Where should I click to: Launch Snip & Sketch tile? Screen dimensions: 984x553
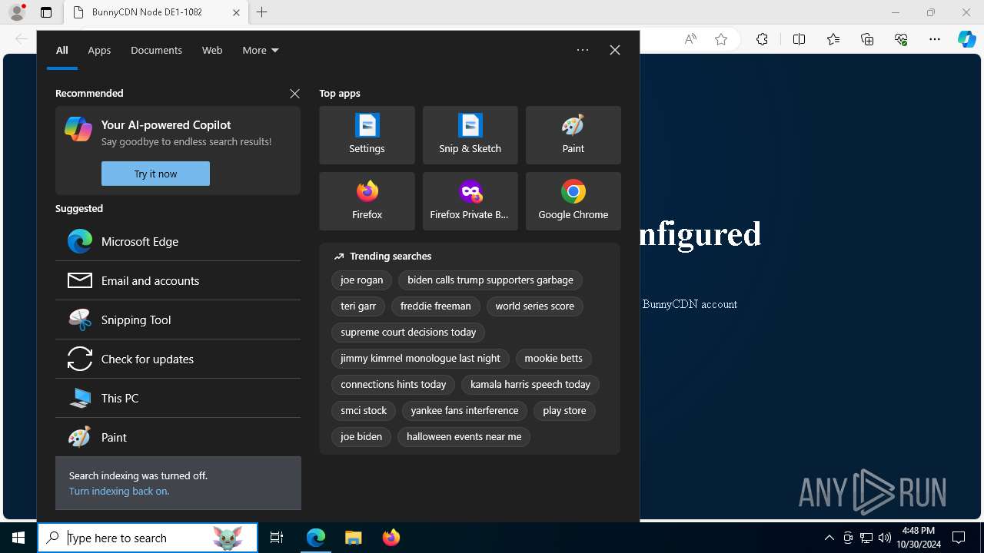point(470,135)
